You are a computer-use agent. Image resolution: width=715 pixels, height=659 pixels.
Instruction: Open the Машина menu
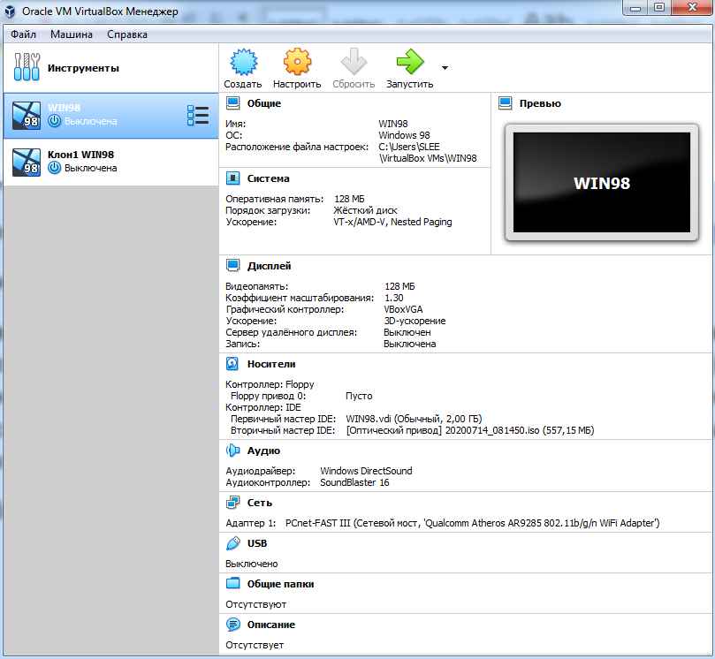click(72, 34)
